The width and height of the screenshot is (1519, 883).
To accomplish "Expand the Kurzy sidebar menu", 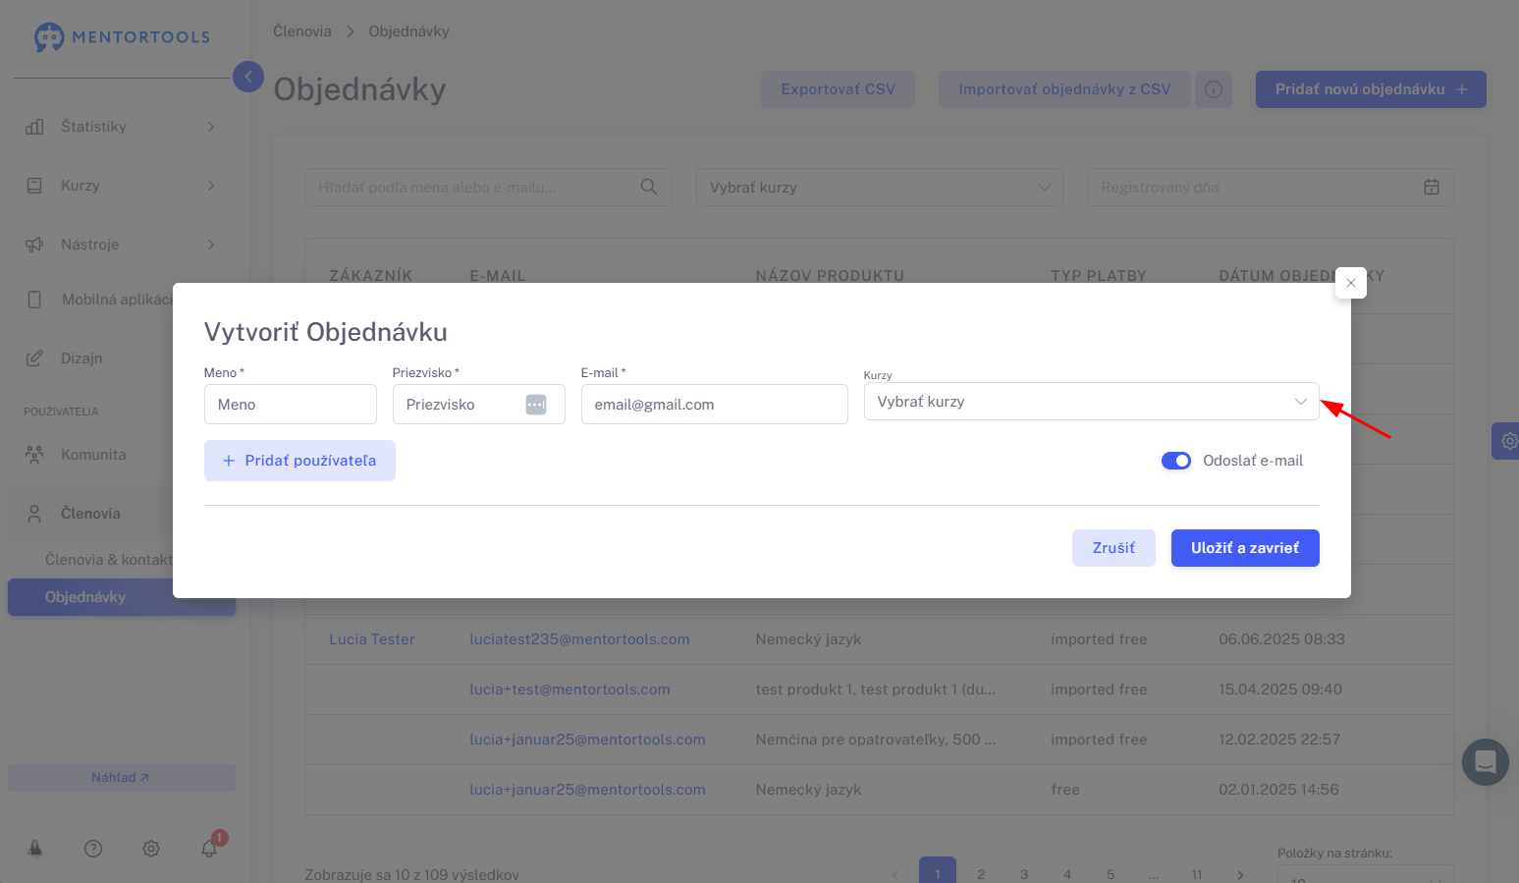I will 120,186.
